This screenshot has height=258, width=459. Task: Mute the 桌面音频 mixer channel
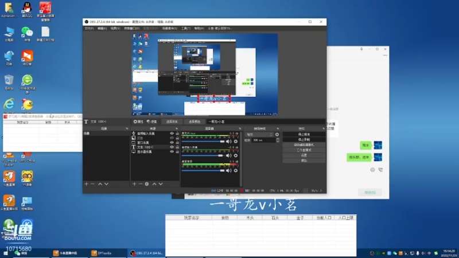(x=228, y=170)
